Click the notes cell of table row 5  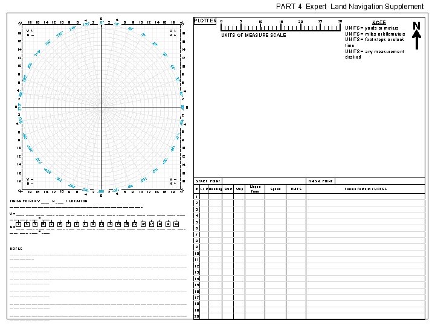pyautogui.click(x=366, y=222)
